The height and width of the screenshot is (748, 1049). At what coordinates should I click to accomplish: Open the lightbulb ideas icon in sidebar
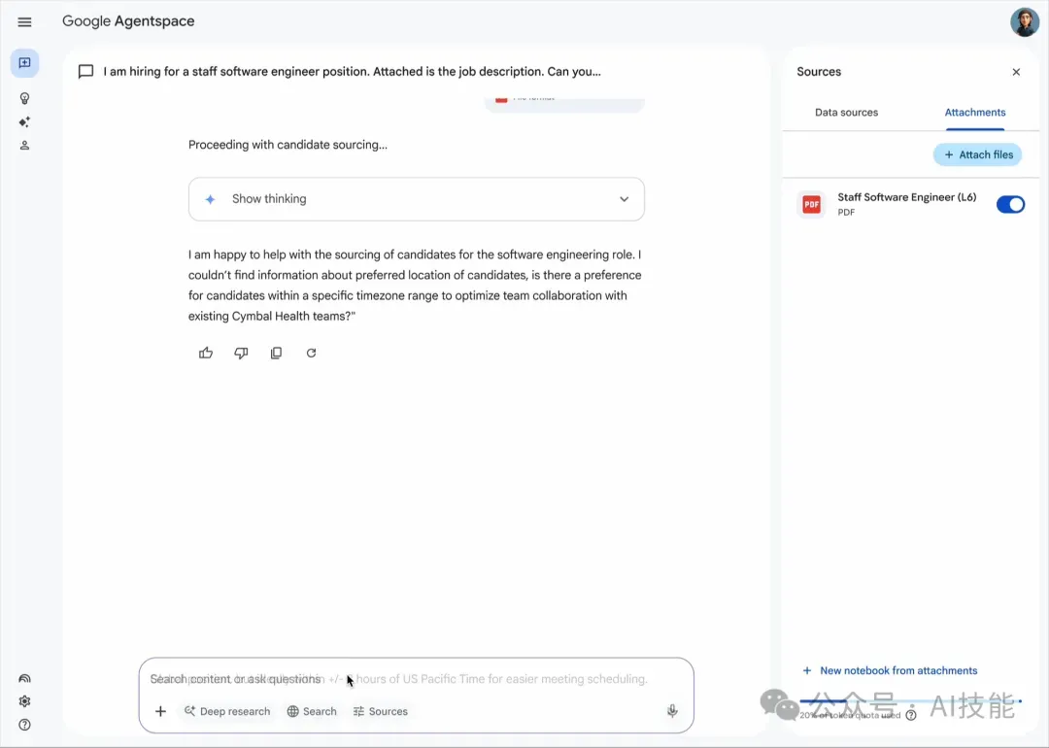[24, 98]
